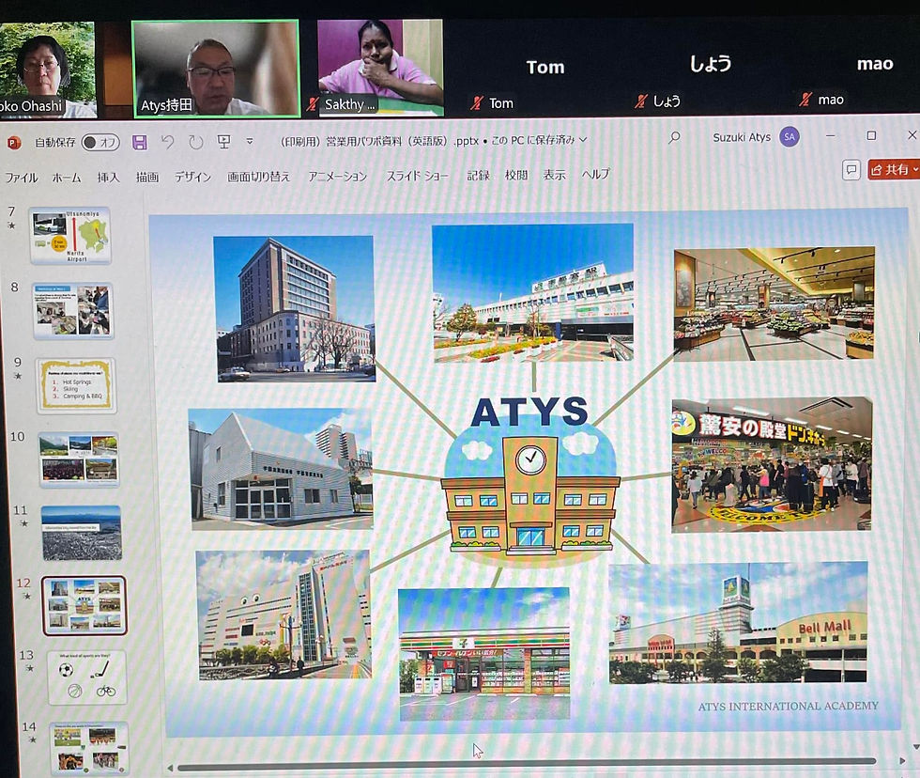The width and height of the screenshot is (920, 778).
Task: Switch to the アニメーション tab
Action: pos(337,176)
